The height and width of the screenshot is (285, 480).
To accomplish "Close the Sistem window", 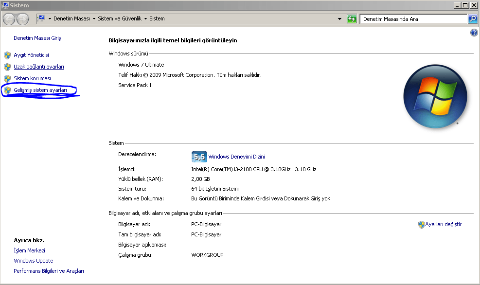I will tap(474, 5).
